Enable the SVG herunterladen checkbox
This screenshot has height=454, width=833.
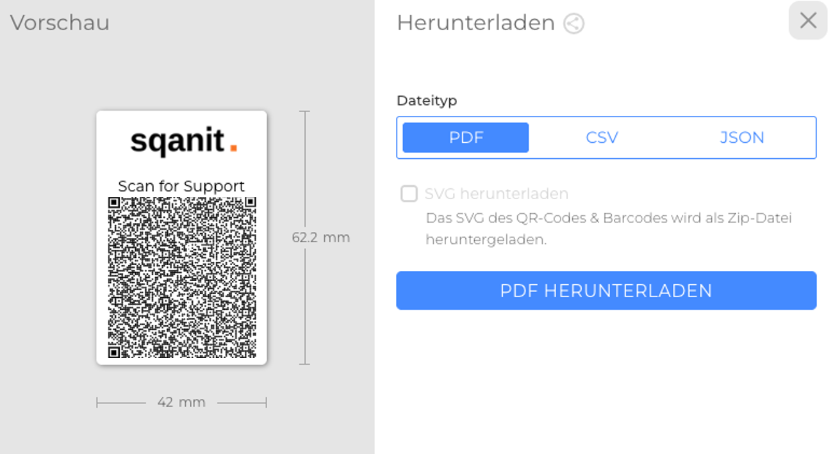[x=409, y=193]
